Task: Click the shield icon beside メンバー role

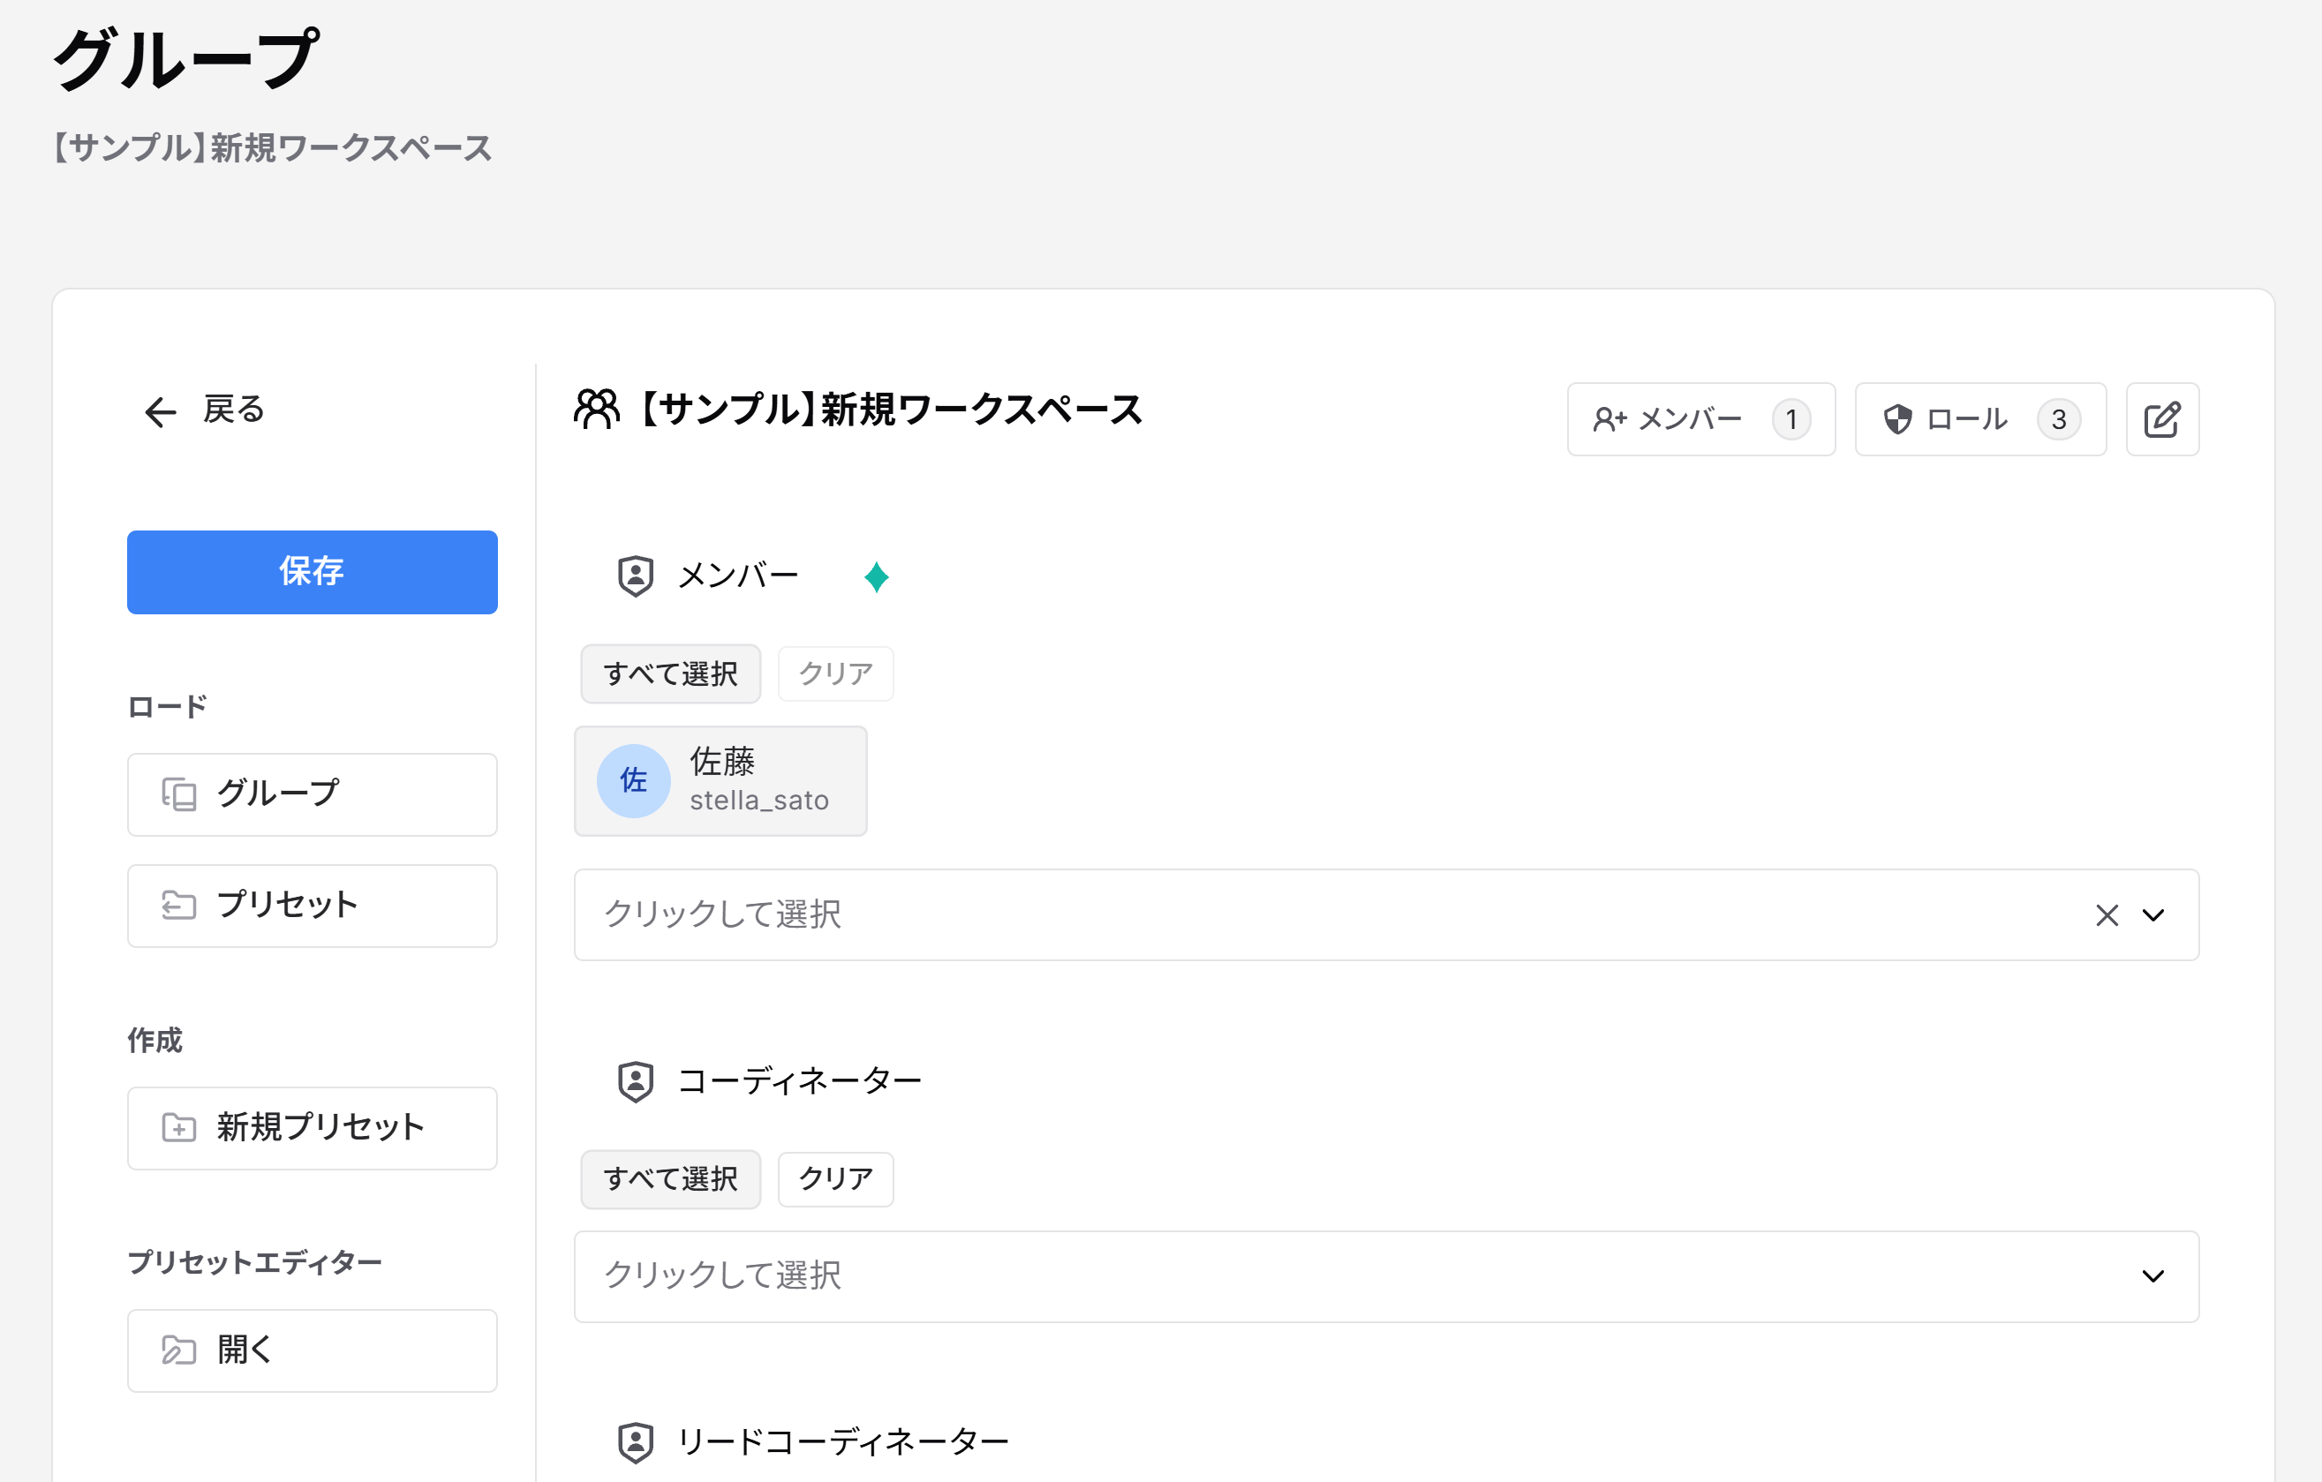Action: click(x=636, y=575)
